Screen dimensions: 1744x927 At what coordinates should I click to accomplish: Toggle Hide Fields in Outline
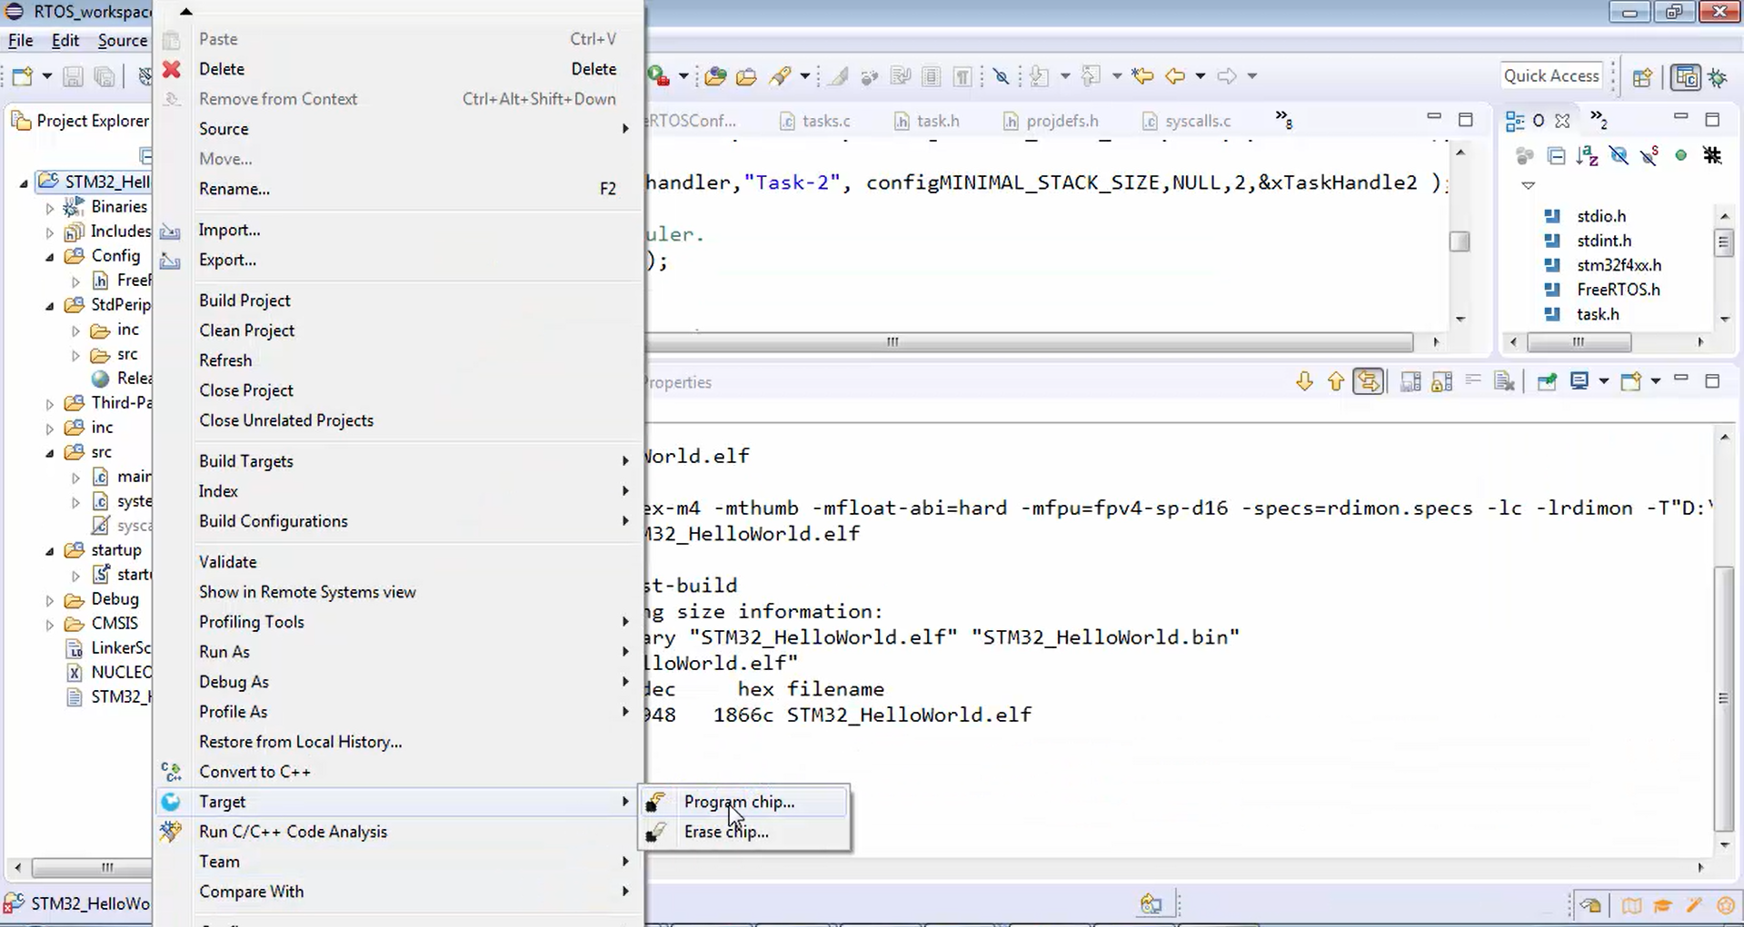point(1619,156)
